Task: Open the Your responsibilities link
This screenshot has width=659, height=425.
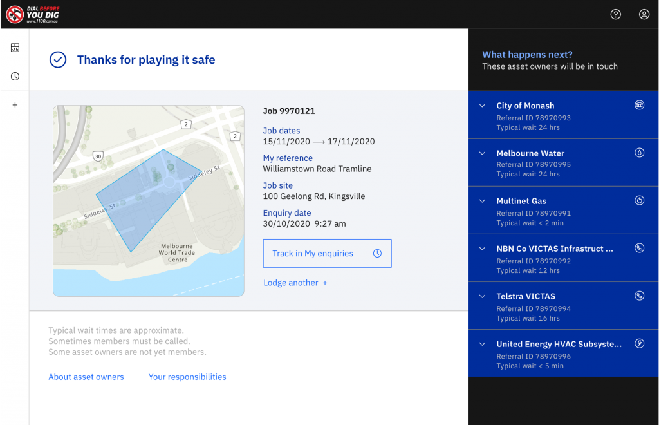Action: pyautogui.click(x=187, y=377)
